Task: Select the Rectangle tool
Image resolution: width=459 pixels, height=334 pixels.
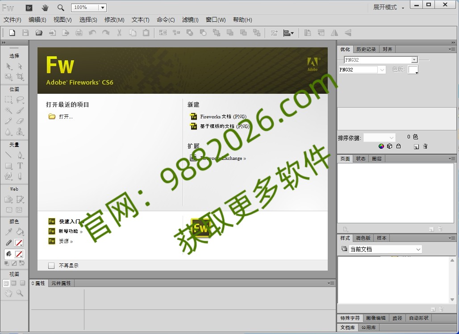Action: click(x=9, y=166)
